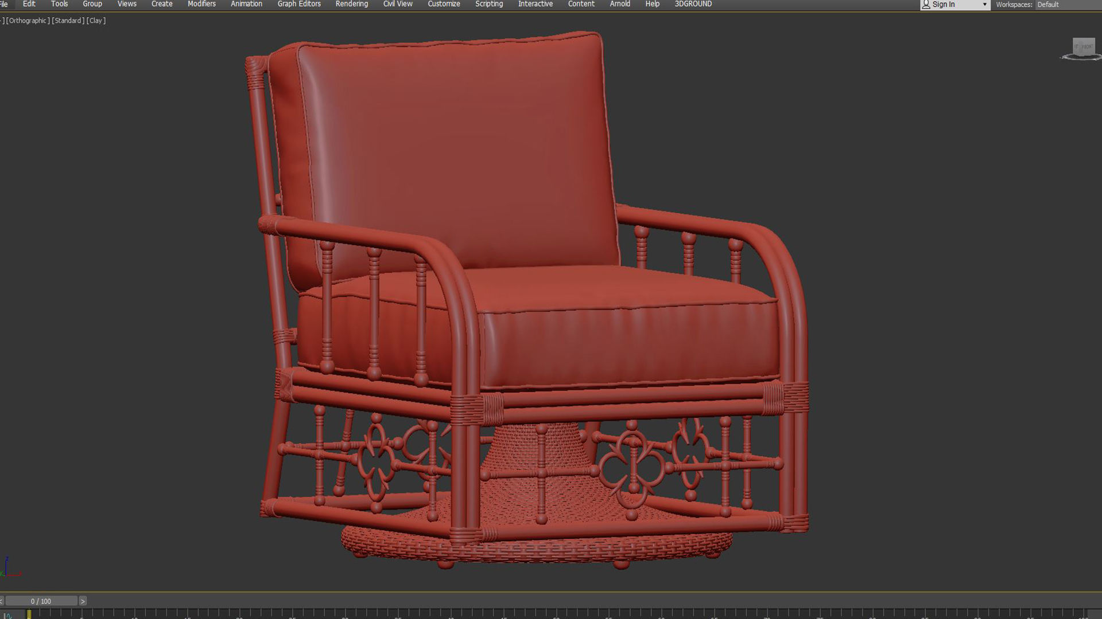
Task: Step back with time slider left arrow
Action: click(2, 601)
